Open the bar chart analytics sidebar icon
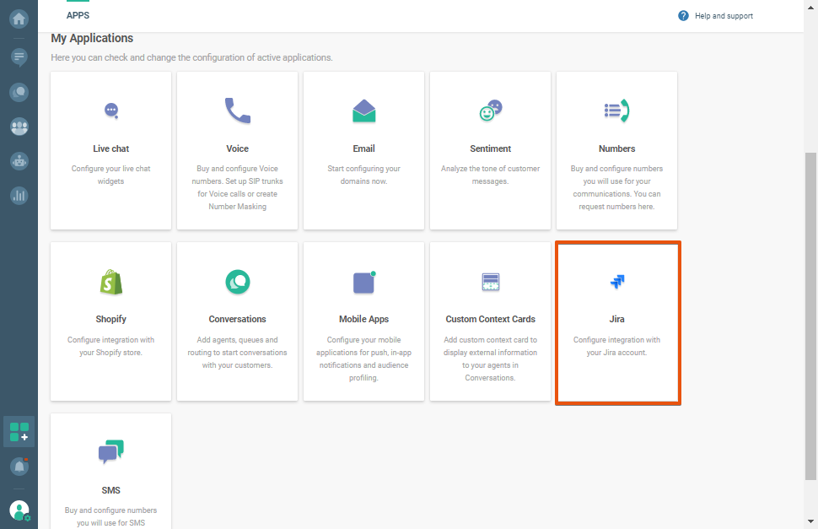 coord(19,195)
